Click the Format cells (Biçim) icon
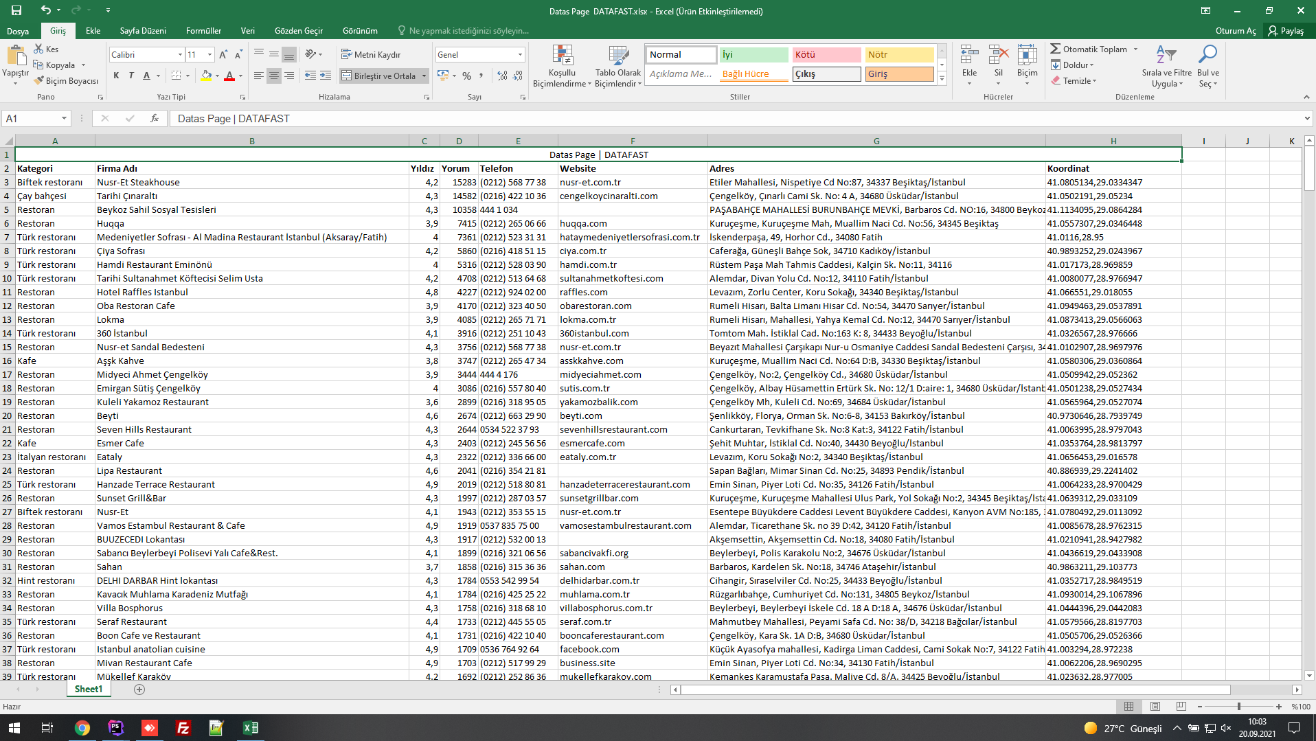This screenshot has height=741, width=1316. (x=1028, y=56)
